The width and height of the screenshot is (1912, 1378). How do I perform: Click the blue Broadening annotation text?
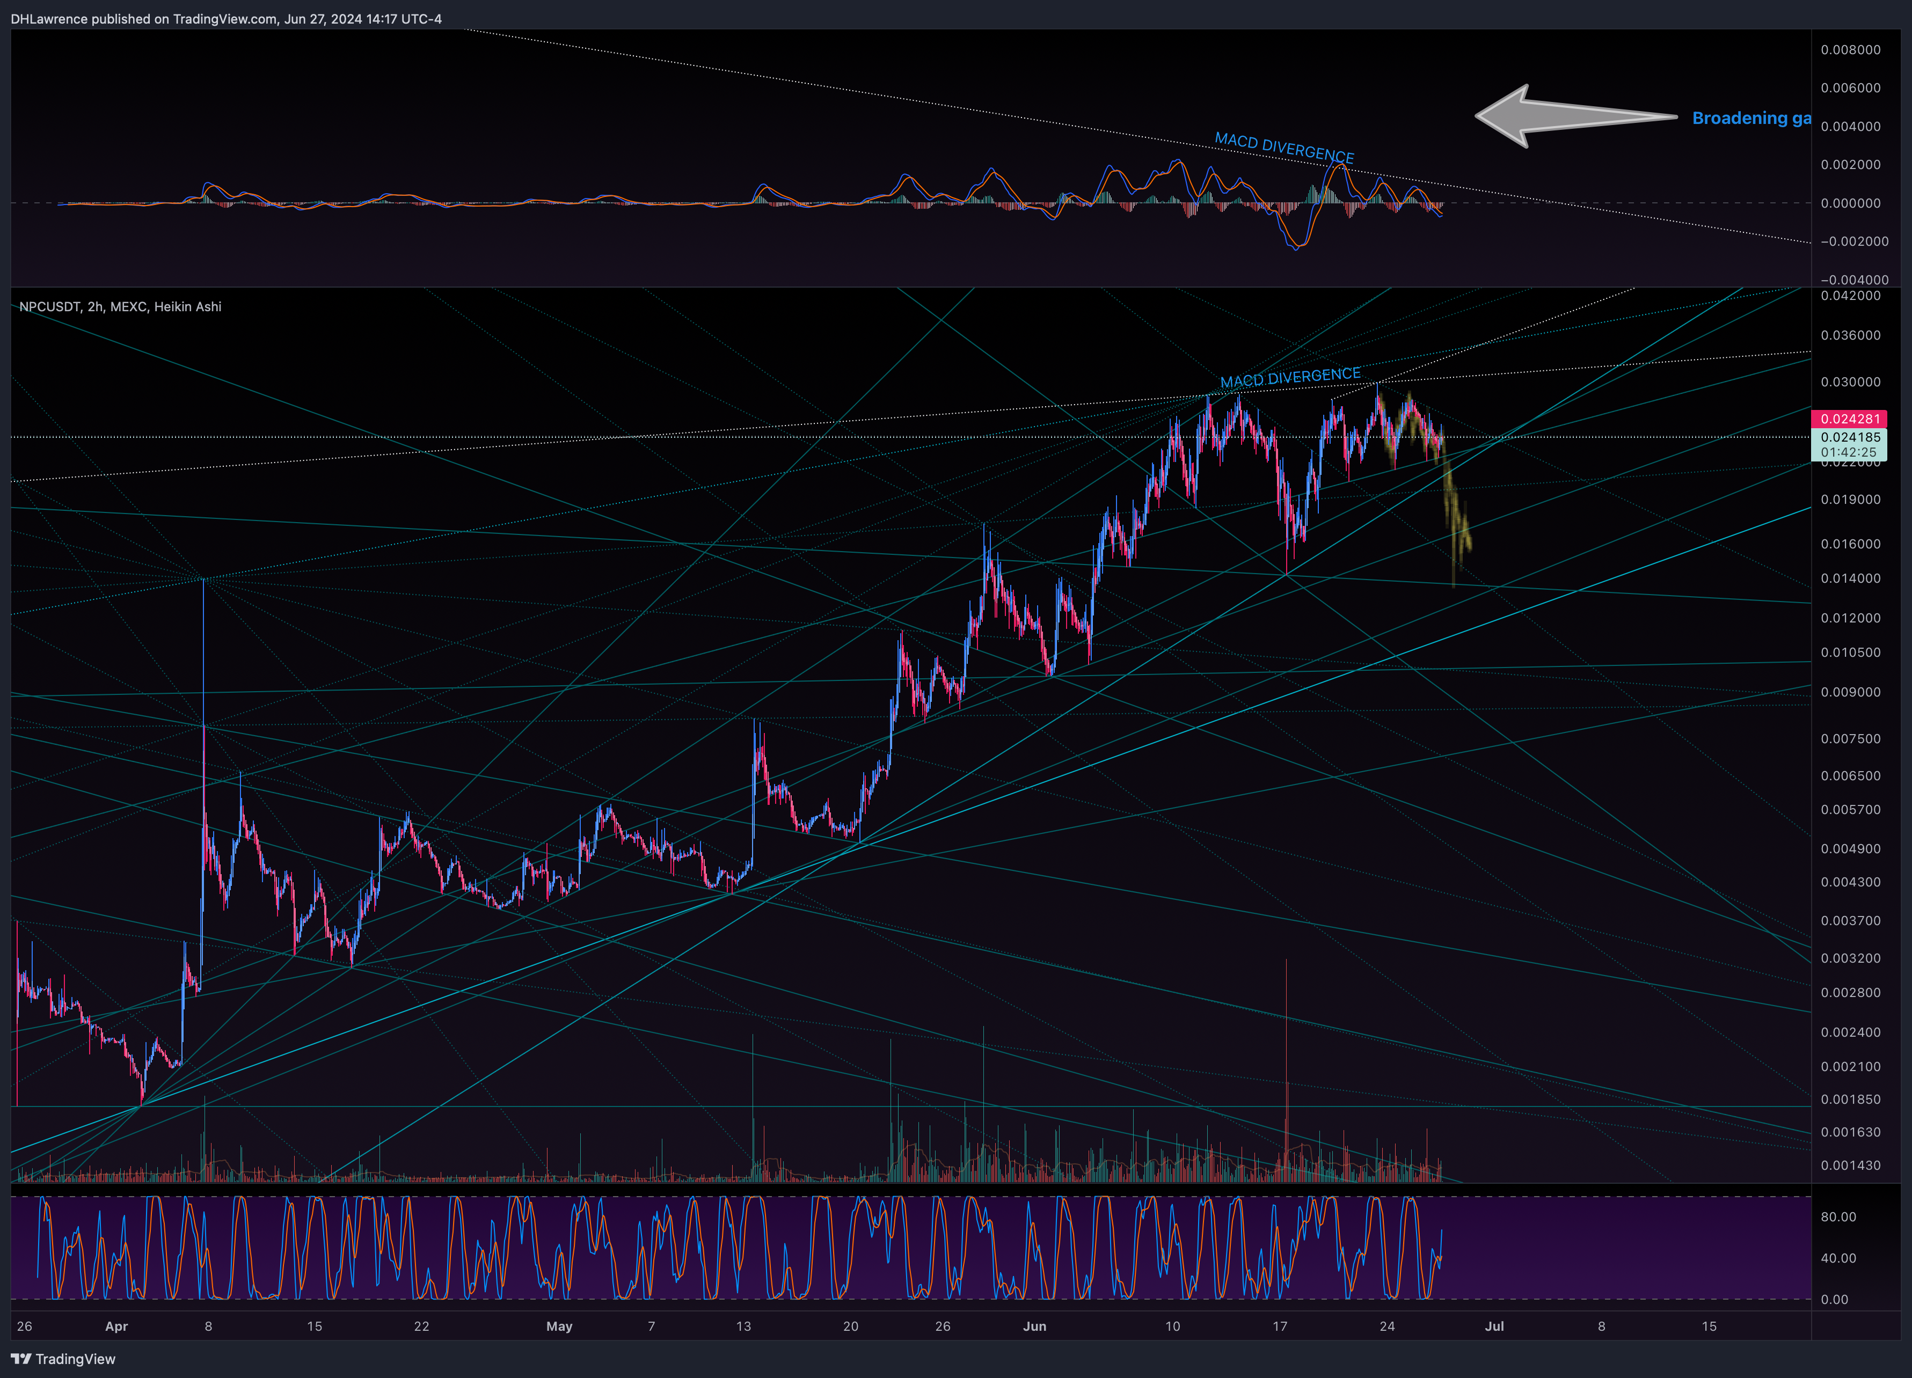1752,118
